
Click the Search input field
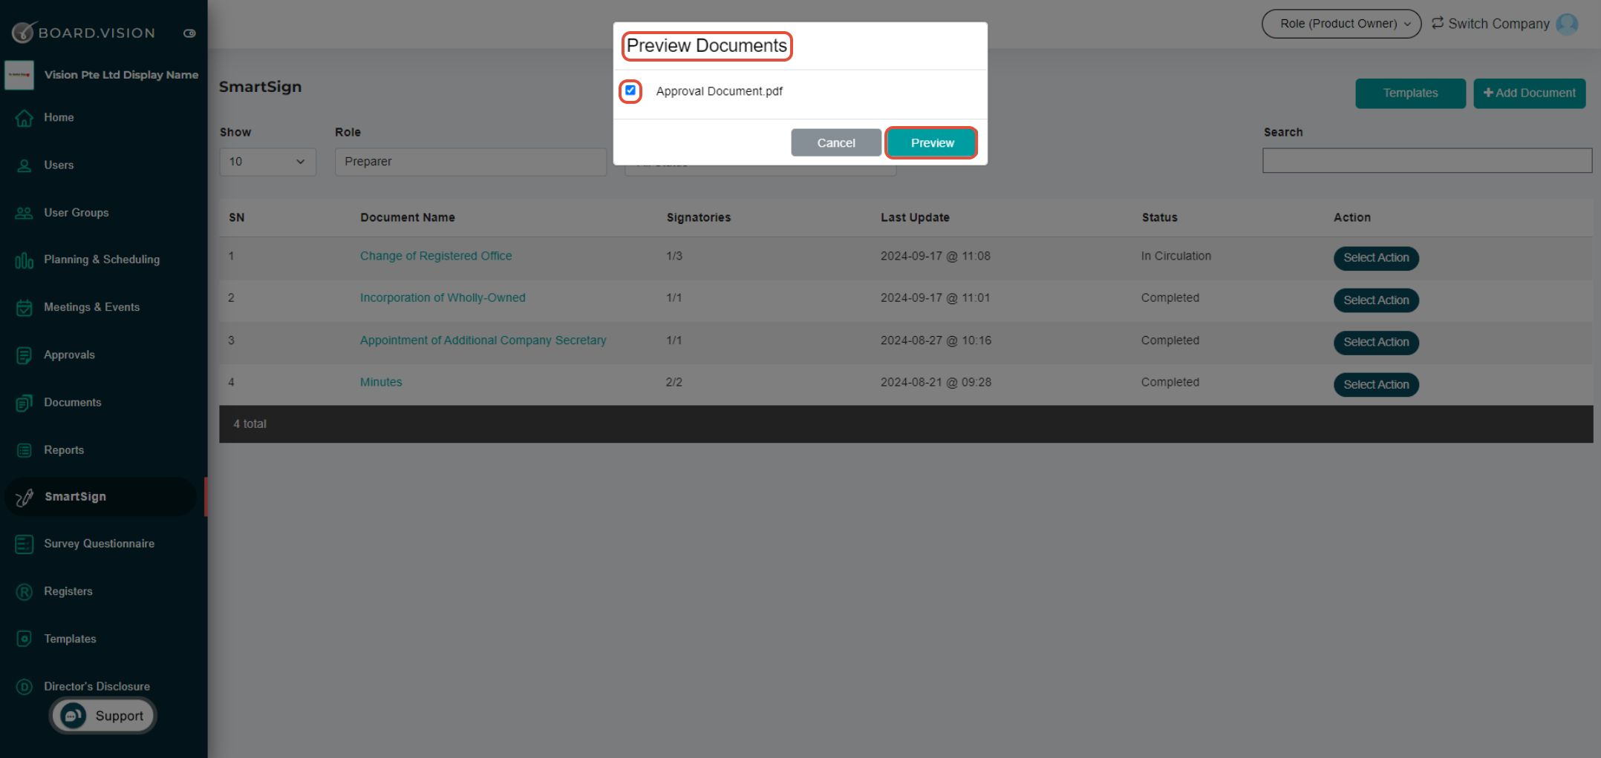(x=1427, y=161)
